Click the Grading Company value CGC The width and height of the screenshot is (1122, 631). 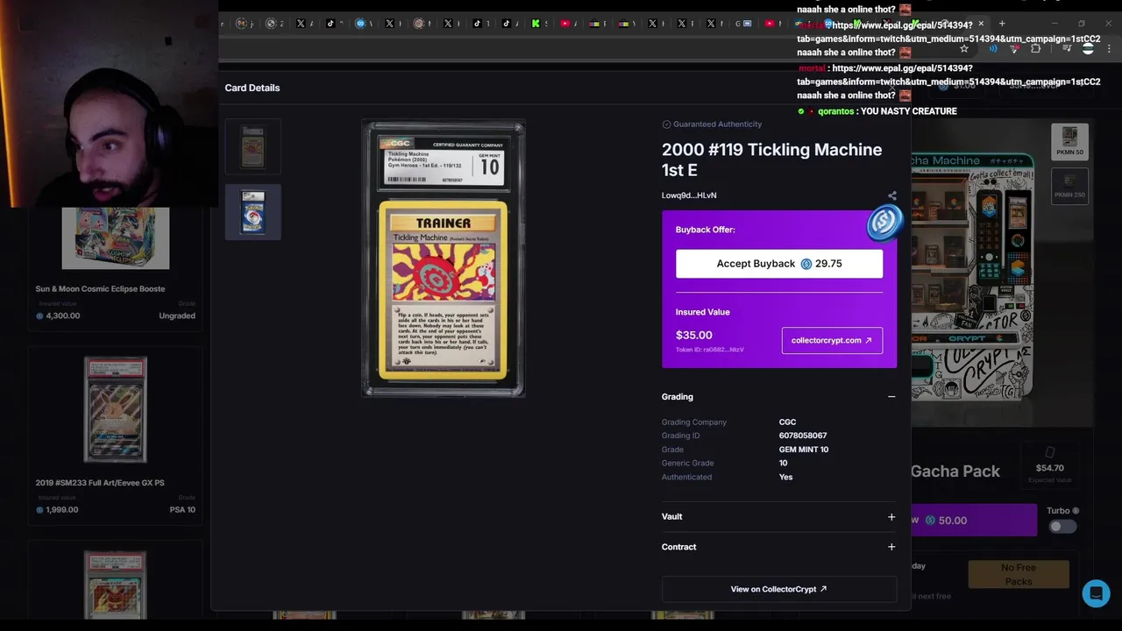[x=787, y=422]
